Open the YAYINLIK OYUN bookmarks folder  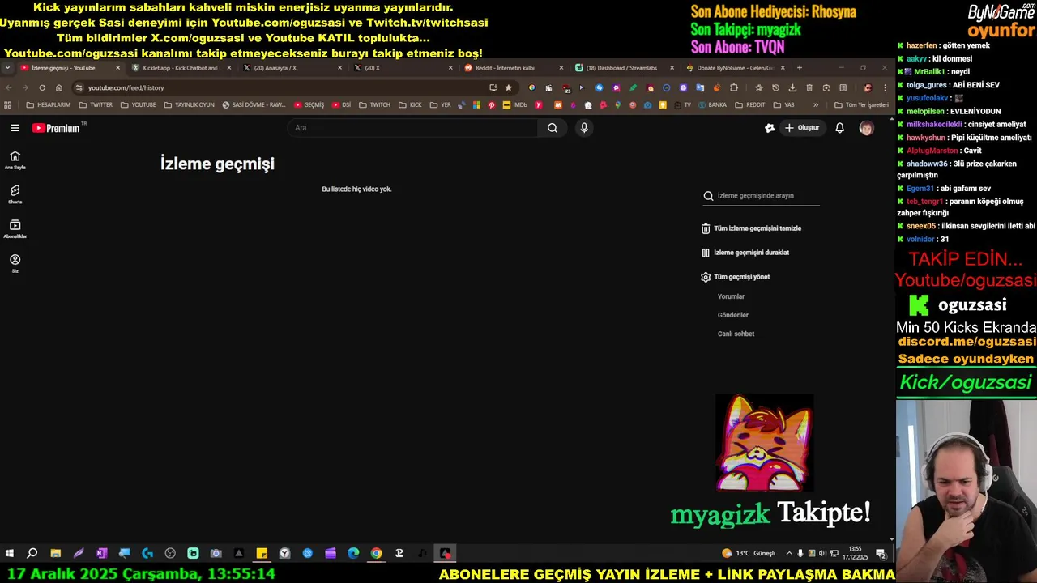[189, 104]
